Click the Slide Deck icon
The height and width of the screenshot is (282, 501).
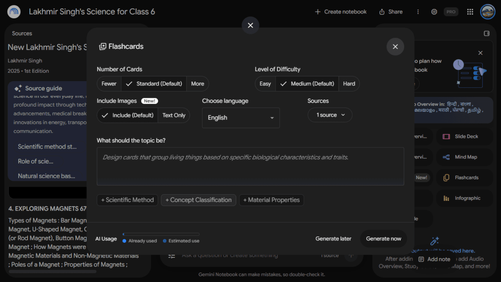click(x=446, y=136)
